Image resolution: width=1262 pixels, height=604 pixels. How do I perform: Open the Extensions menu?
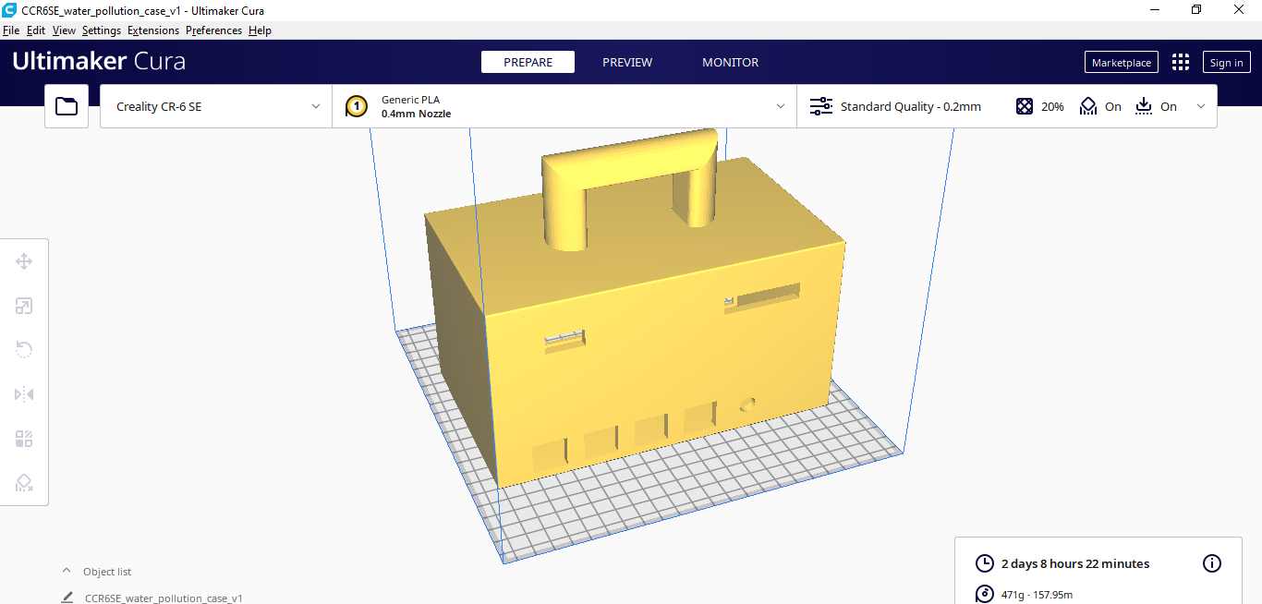coord(153,30)
